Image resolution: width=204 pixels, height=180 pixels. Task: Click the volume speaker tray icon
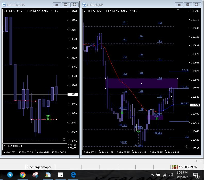pyautogui.click(x=170, y=175)
